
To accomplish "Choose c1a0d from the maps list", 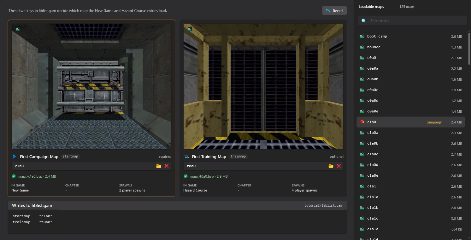I will (410, 165).
